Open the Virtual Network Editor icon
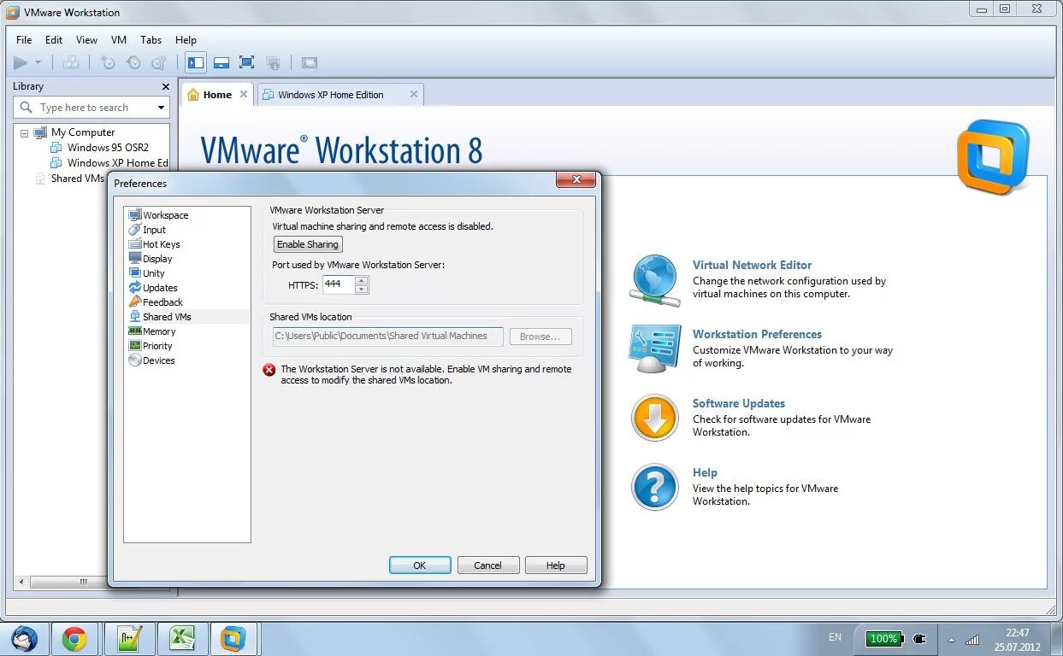Image resolution: width=1063 pixels, height=656 pixels. (654, 279)
